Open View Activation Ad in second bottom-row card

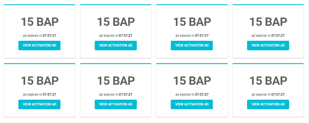coord(116,104)
